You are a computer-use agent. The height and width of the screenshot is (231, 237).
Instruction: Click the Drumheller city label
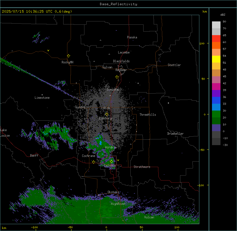pyautogui.click(x=175, y=134)
